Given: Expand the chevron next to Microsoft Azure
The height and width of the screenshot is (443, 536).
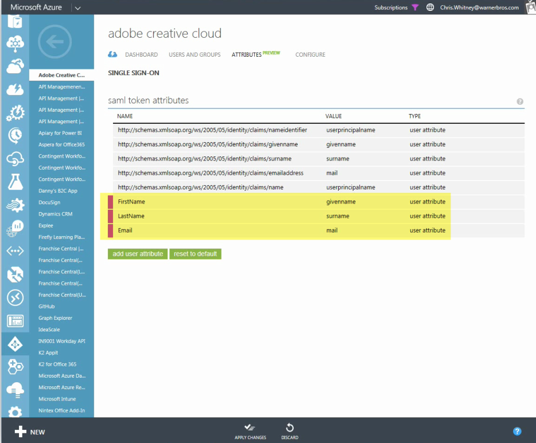Looking at the screenshot, I should [77, 7].
